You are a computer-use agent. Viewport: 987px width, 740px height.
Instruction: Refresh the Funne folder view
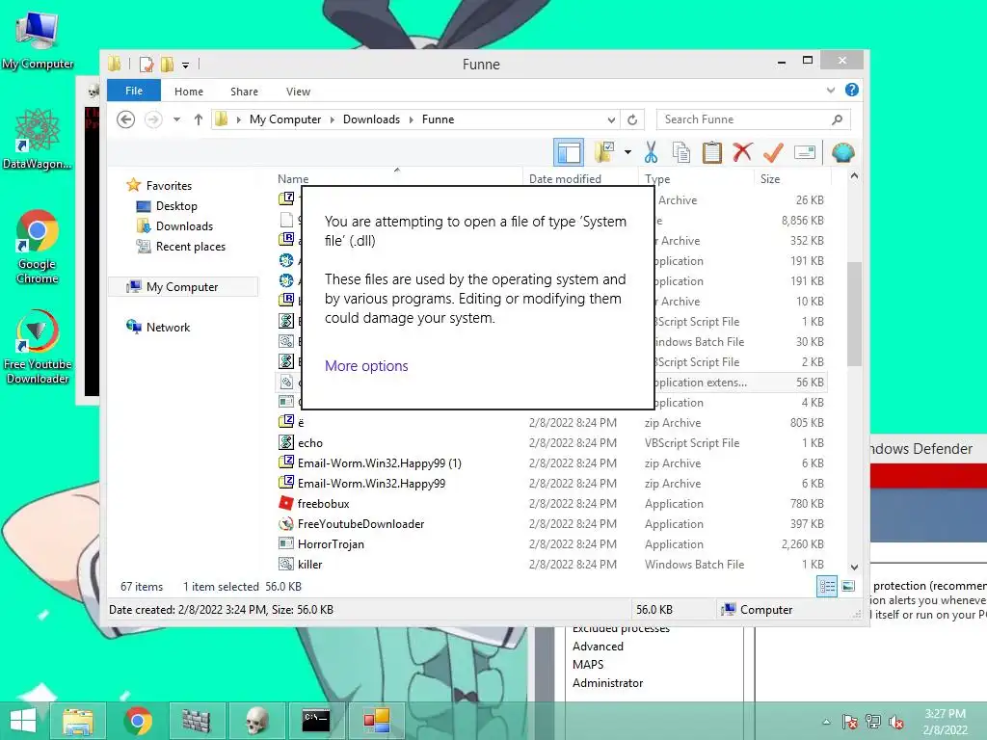point(632,119)
